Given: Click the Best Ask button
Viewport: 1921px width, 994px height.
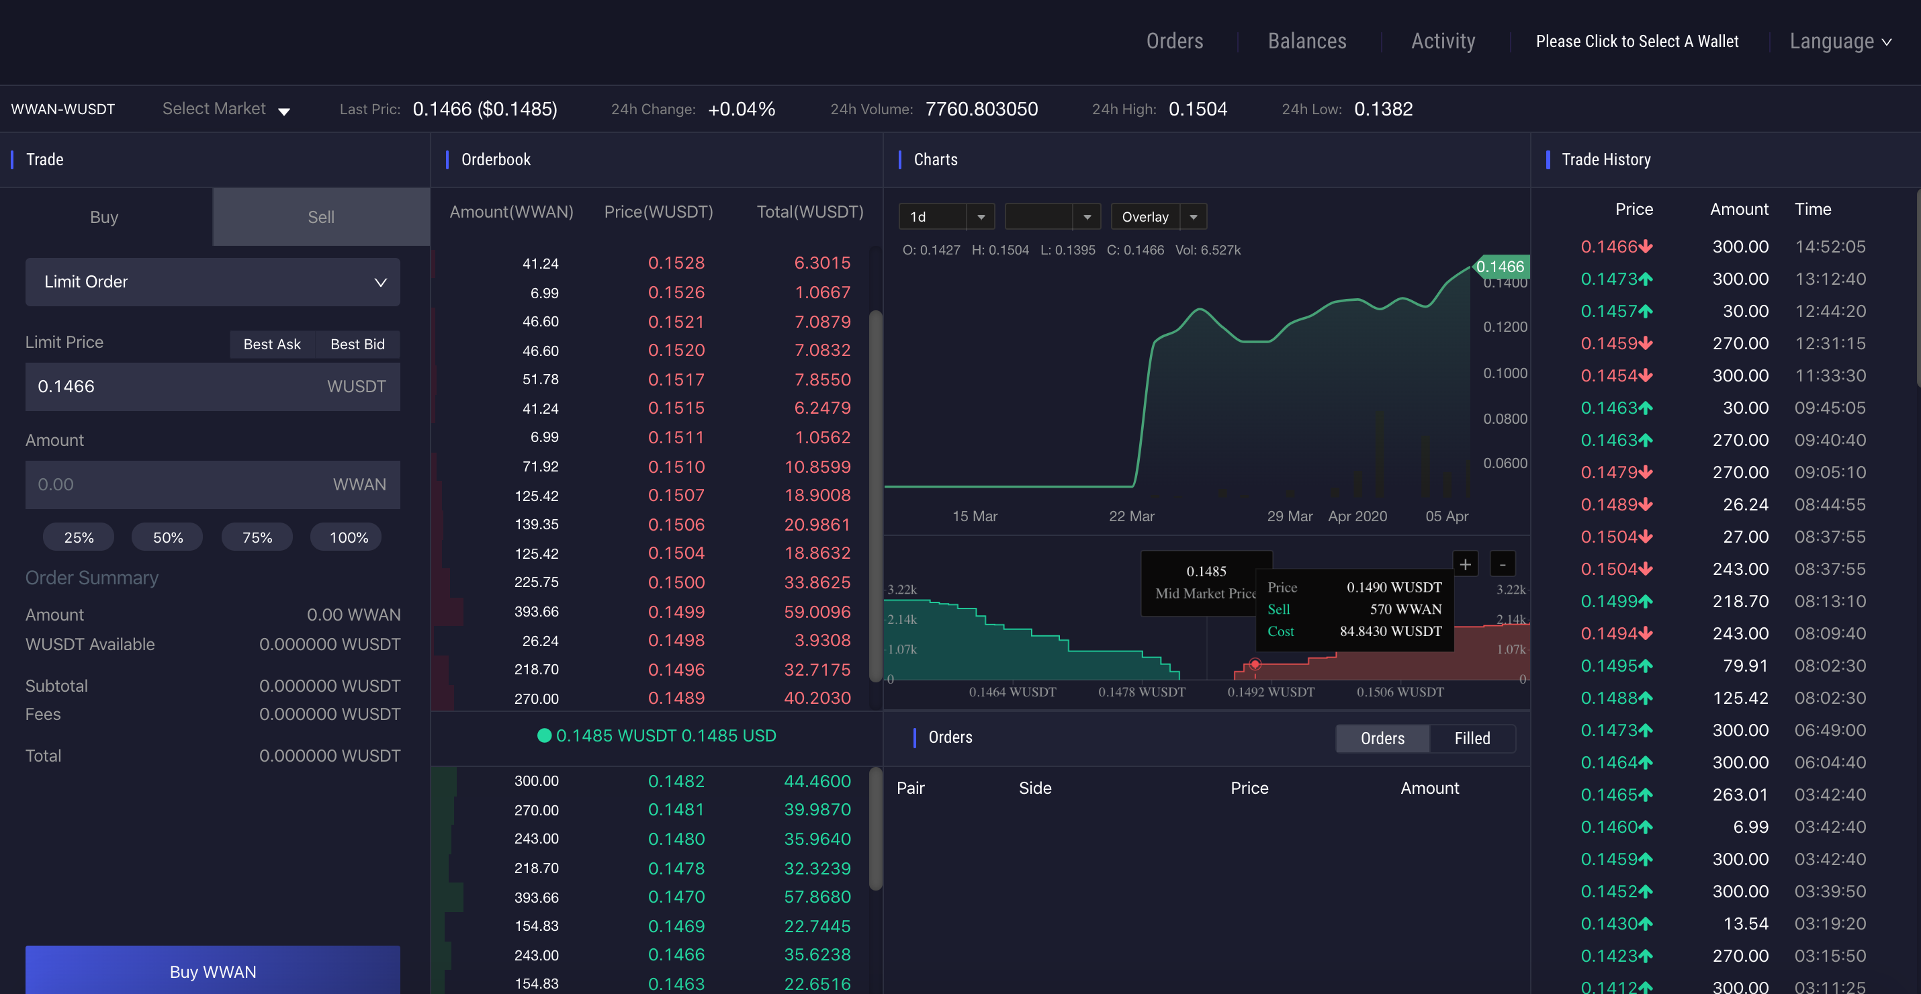Looking at the screenshot, I should pyautogui.click(x=272, y=345).
